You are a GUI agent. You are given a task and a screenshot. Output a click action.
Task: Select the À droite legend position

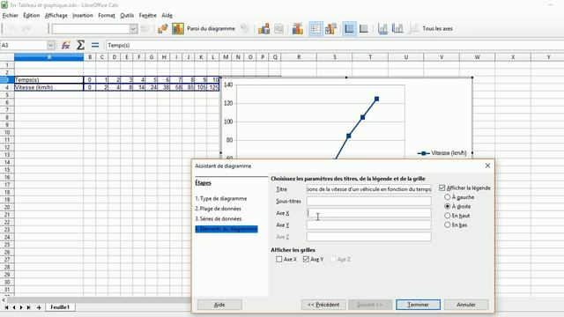pyautogui.click(x=448, y=207)
